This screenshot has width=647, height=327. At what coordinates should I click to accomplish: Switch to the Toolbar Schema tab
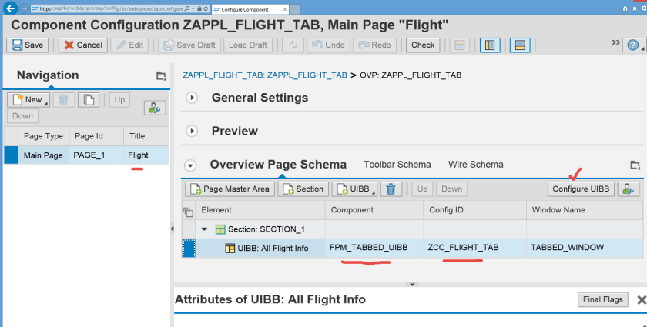coord(397,164)
